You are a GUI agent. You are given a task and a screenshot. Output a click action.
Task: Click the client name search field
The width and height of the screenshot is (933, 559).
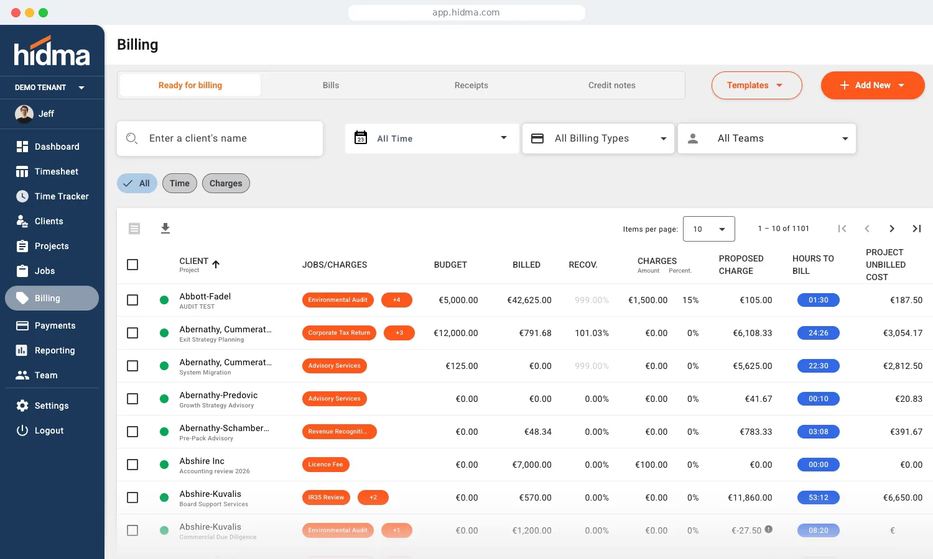[220, 139]
